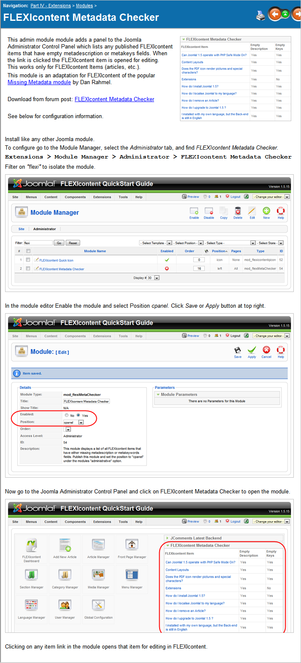Click the print icon in the page header
The height and width of the screenshot is (663, 301).
(260, 16)
